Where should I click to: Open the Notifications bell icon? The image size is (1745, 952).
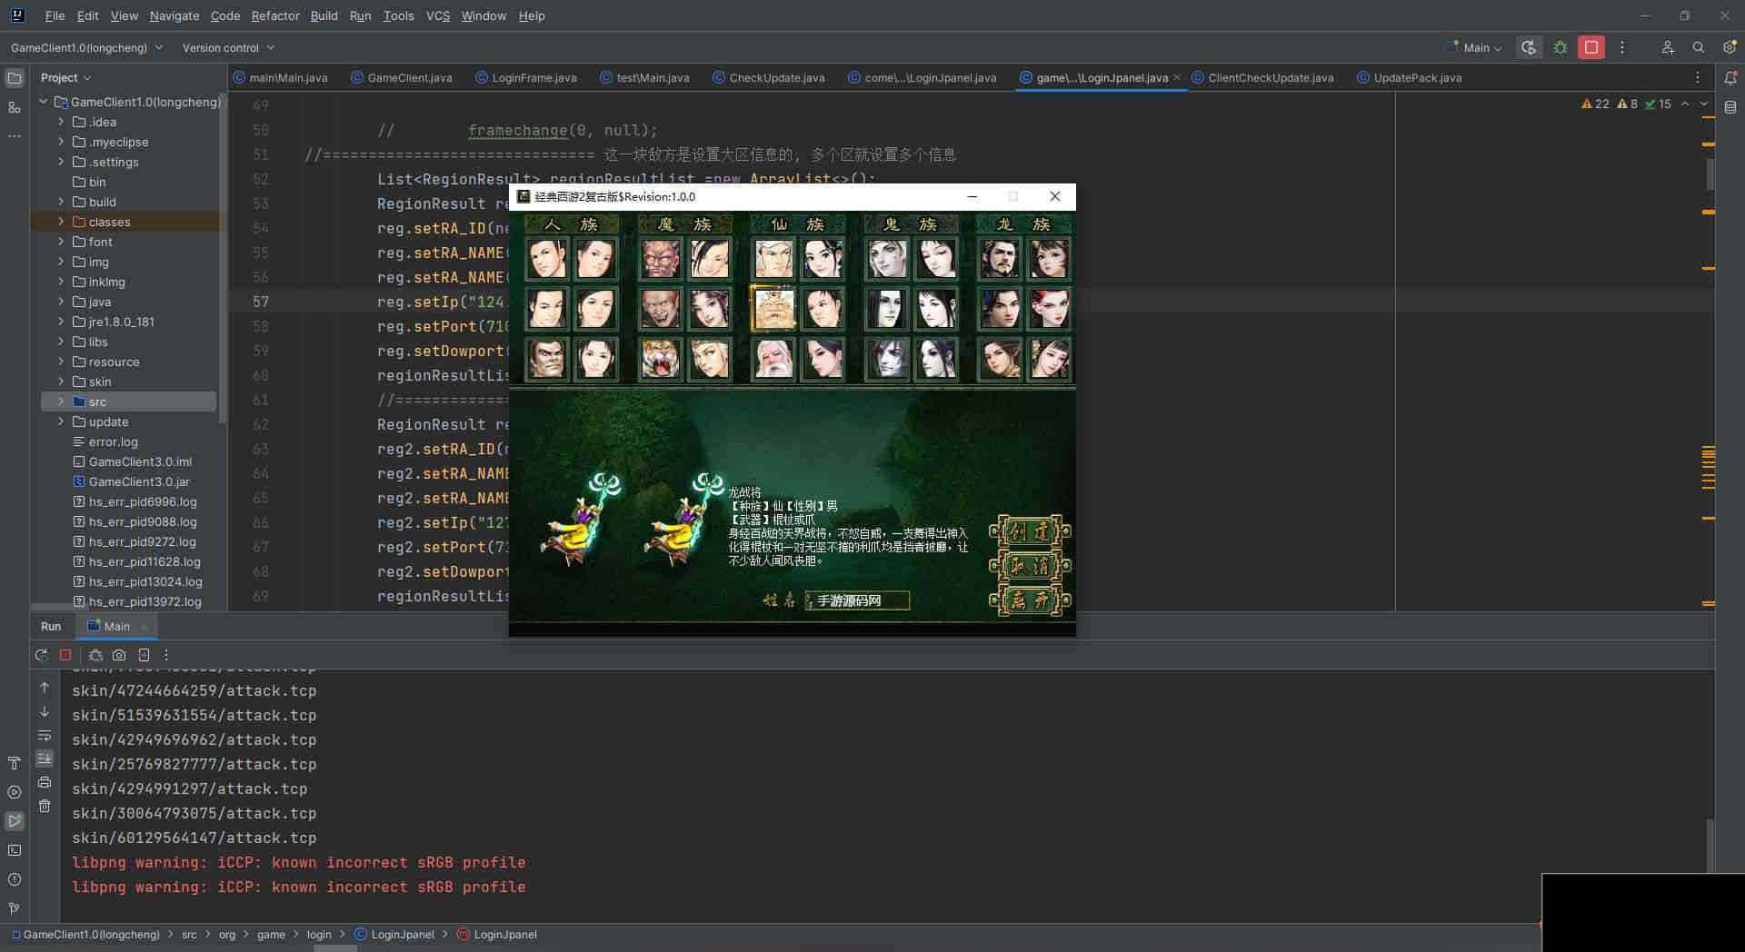(x=1730, y=78)
